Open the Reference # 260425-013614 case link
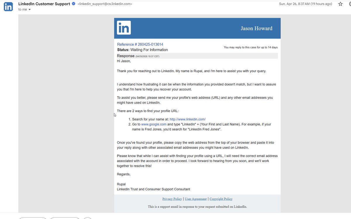351x219 pixels. (140, 44)
